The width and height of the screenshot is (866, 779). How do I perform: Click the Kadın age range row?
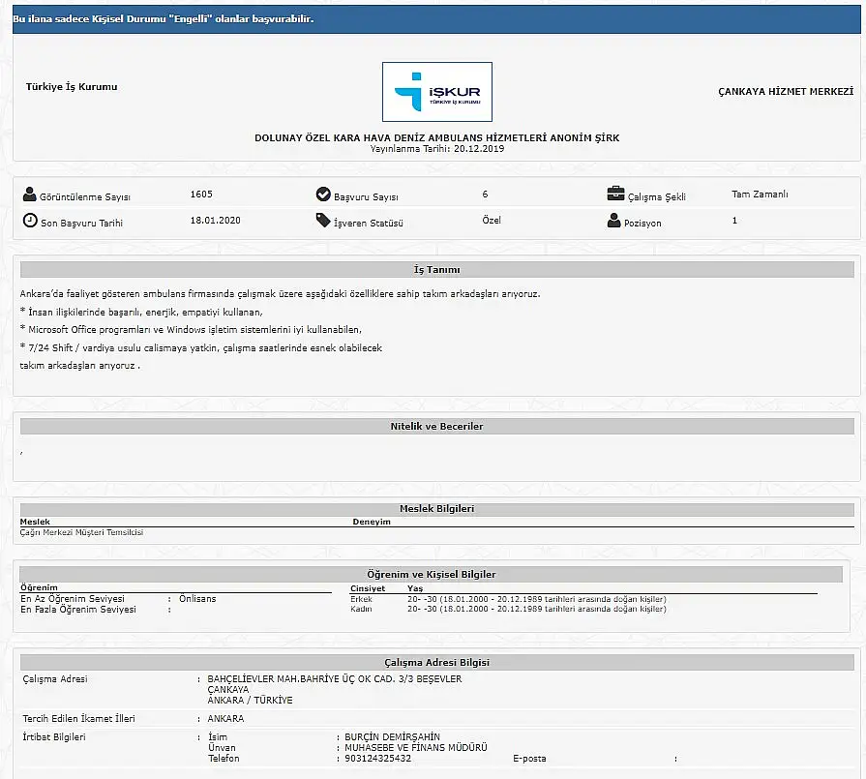pos(508,610)
